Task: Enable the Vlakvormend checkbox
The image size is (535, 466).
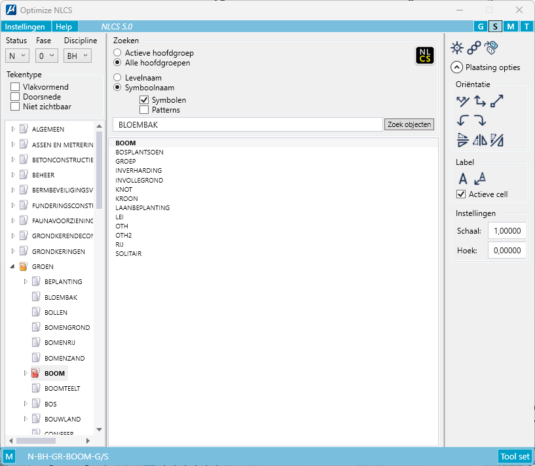Action: click(15, 86)
